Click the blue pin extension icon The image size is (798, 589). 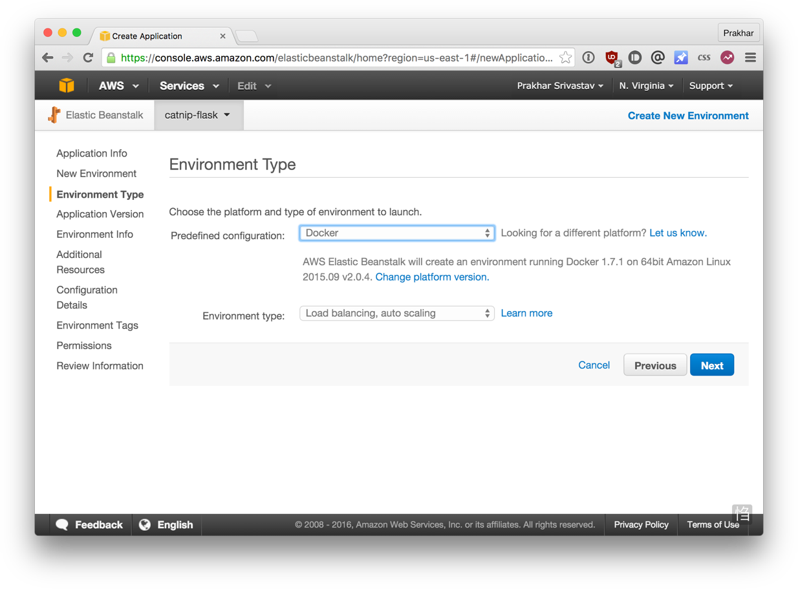[x=681, y=58]
